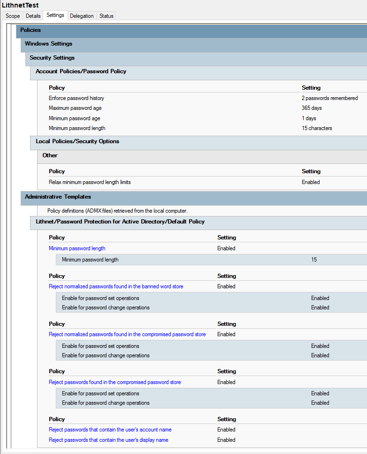Open Reject normalized passwords compromised store link
Screen dimensions: 367x454
coord(127,334)
